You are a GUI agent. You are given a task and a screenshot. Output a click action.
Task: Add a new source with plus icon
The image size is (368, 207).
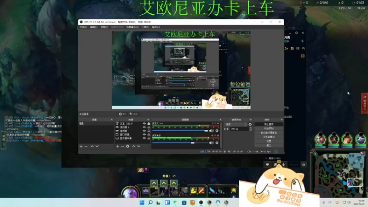coord(118,146)
